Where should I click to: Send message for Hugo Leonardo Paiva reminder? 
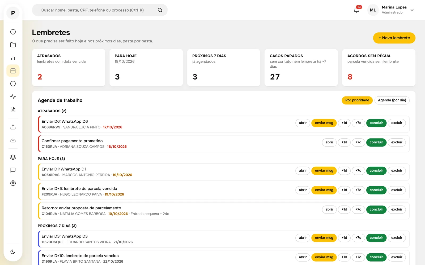coord(324,190)
